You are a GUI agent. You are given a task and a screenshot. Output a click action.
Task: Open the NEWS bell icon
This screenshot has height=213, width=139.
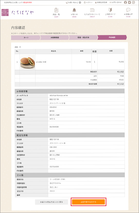point(74,10)
